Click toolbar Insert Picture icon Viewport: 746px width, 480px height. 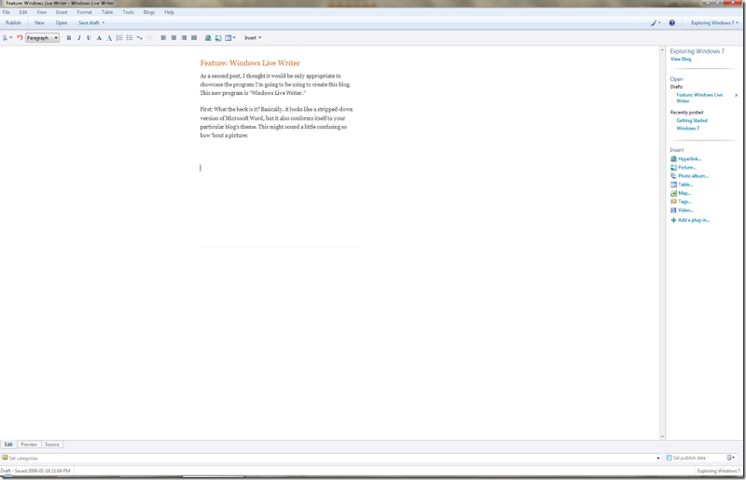[x=218, y=37]
